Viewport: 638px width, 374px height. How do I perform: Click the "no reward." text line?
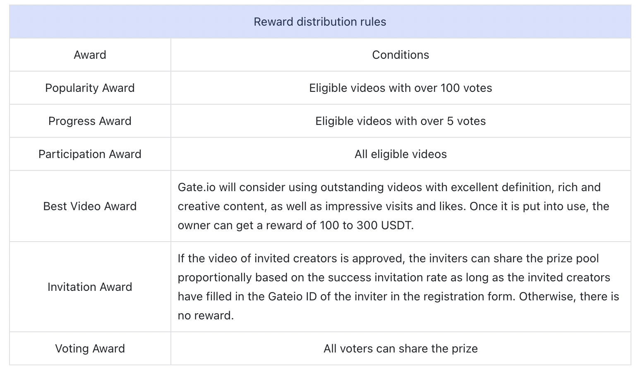(x=206, y=316)
